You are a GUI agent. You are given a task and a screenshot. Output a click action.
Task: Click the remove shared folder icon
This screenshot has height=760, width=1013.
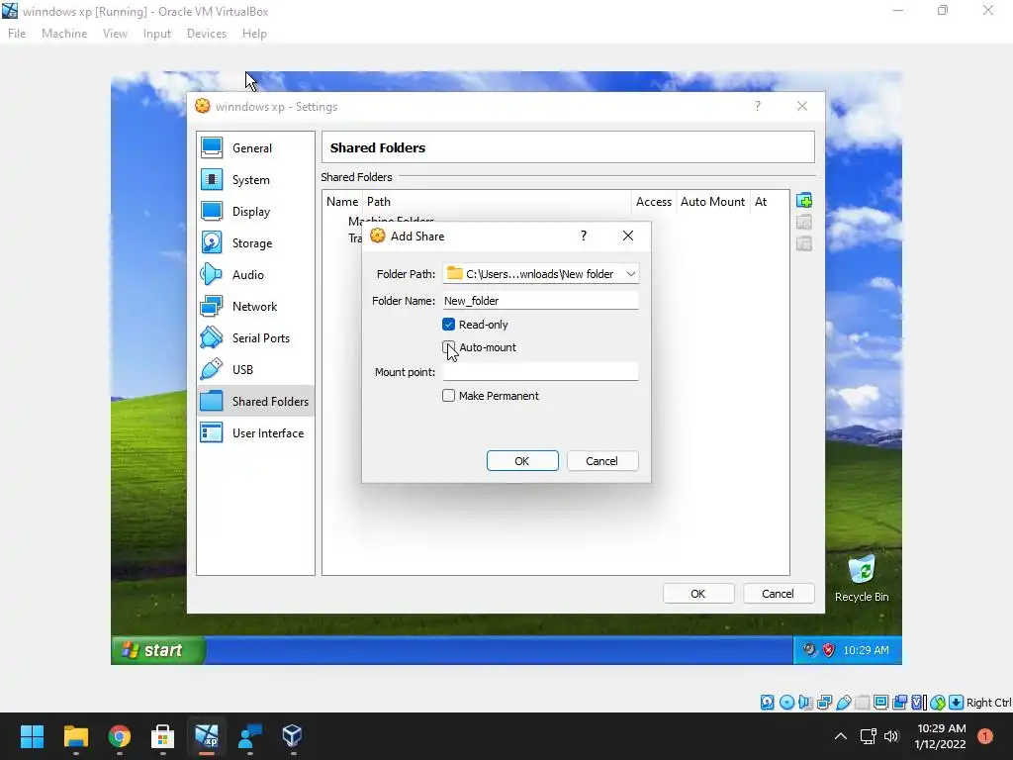click(803, 243)
